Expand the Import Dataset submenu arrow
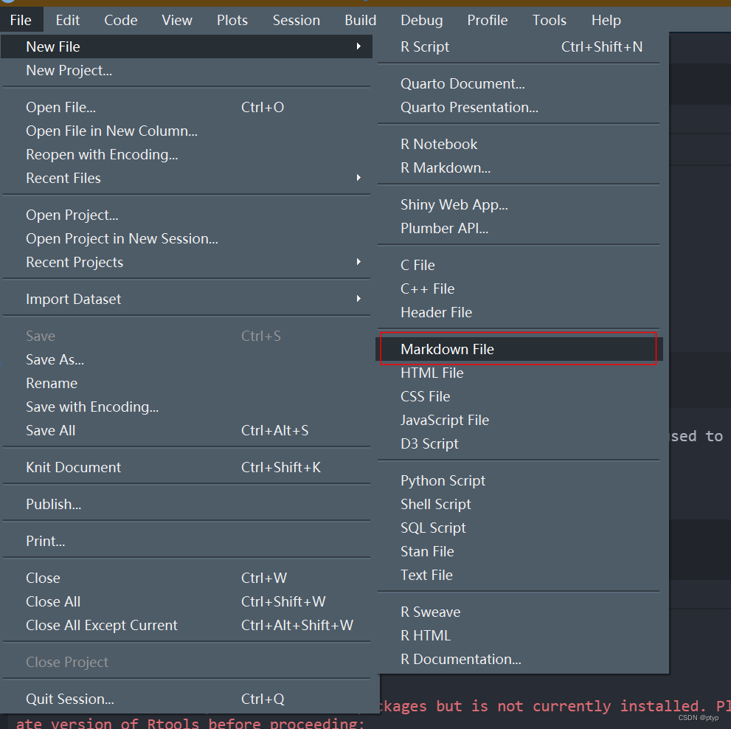731x729 pixels. [358, 299]
